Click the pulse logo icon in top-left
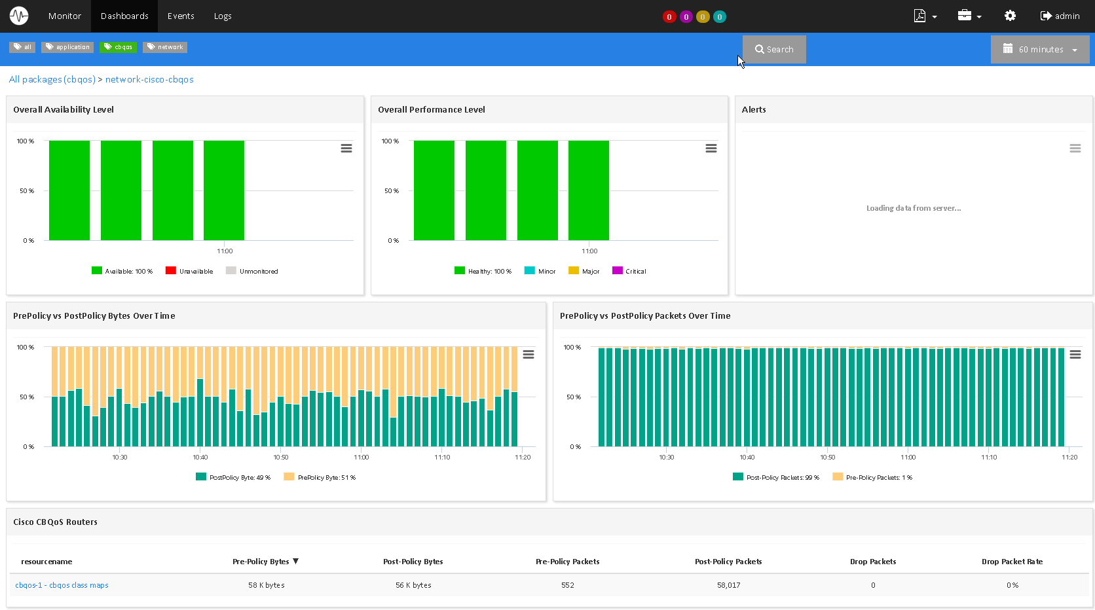 point(19,16)
